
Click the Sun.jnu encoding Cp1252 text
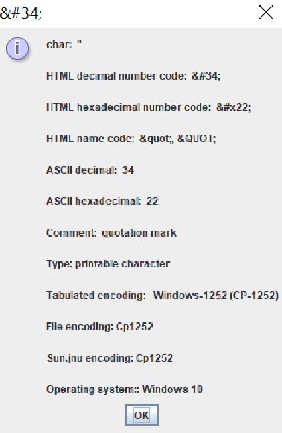point(111,358)
